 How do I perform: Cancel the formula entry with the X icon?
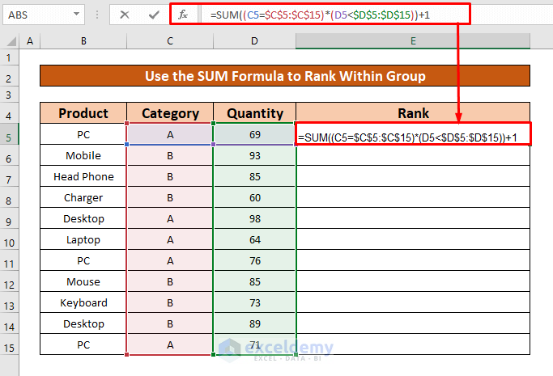coord(125,15)
